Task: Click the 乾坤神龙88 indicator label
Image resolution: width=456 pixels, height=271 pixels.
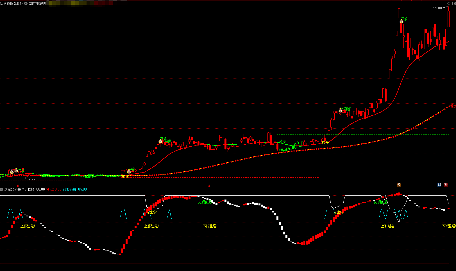Action: pos(37,3)
